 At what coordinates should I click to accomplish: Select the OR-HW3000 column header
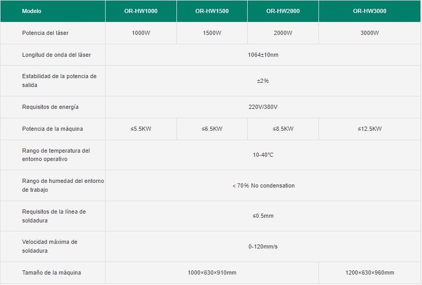tap(369, 11)
